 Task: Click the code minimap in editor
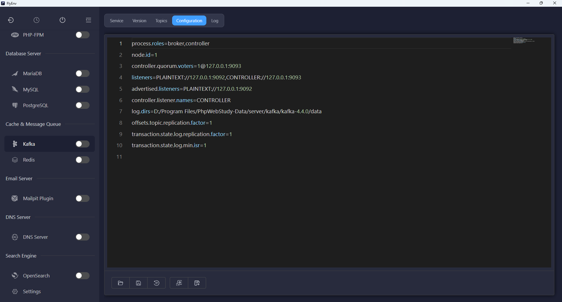524,40
